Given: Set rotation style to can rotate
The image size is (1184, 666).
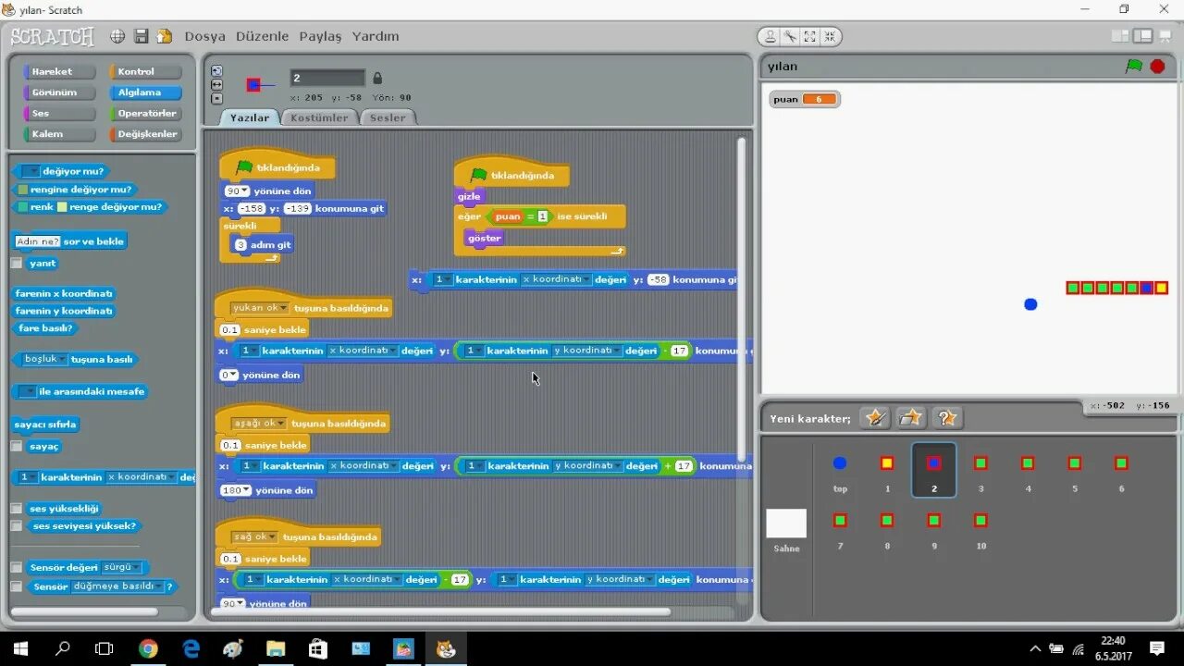Looking at the screenshot, I should (216, 70).
